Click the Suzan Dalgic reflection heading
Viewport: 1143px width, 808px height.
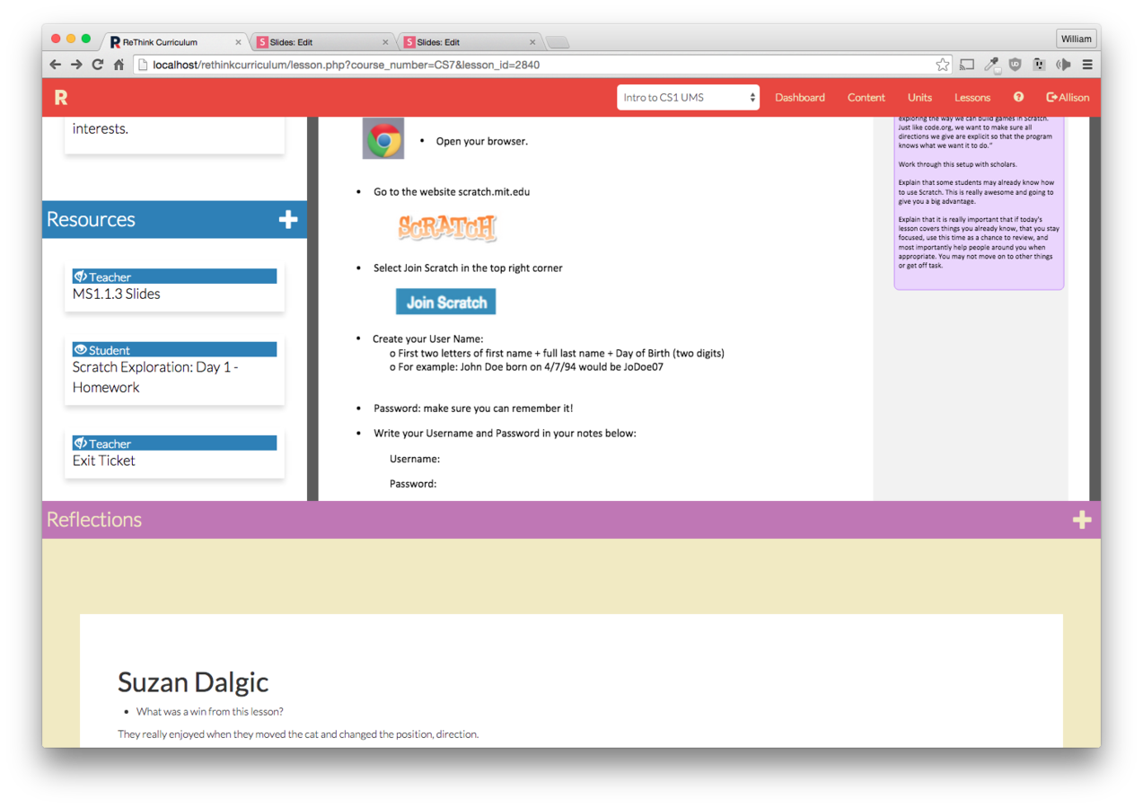click(x=193, y=681)
